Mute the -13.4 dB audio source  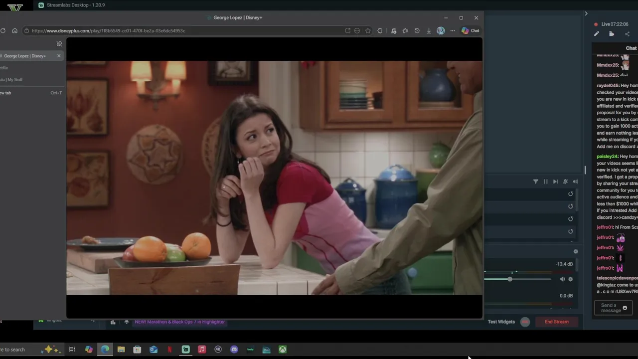click(562, 279)
